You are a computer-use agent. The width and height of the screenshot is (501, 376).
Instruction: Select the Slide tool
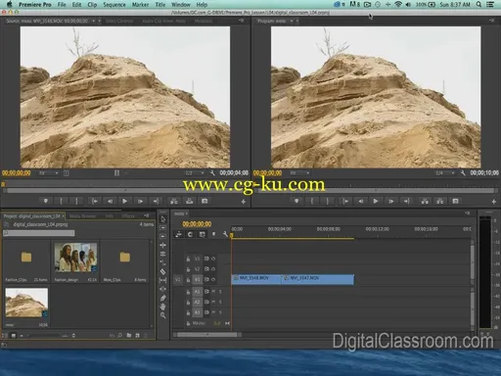tap(163, 289)
